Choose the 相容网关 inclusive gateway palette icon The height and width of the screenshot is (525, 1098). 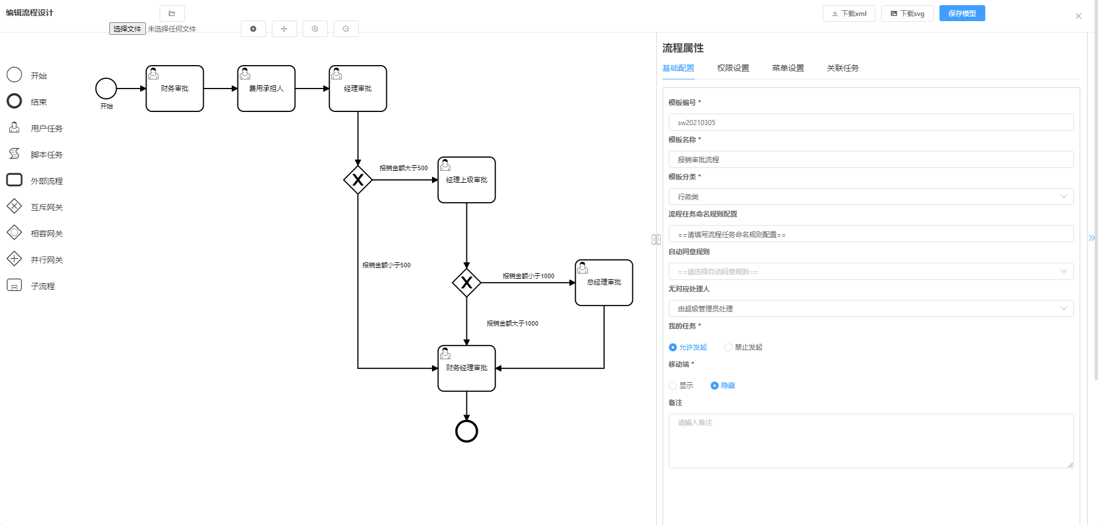pos(14,233)
